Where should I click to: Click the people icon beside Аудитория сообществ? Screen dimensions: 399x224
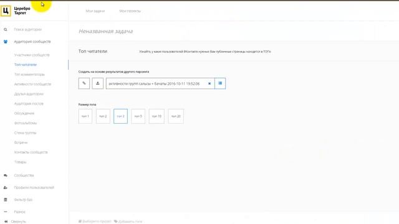coord(6,42)
